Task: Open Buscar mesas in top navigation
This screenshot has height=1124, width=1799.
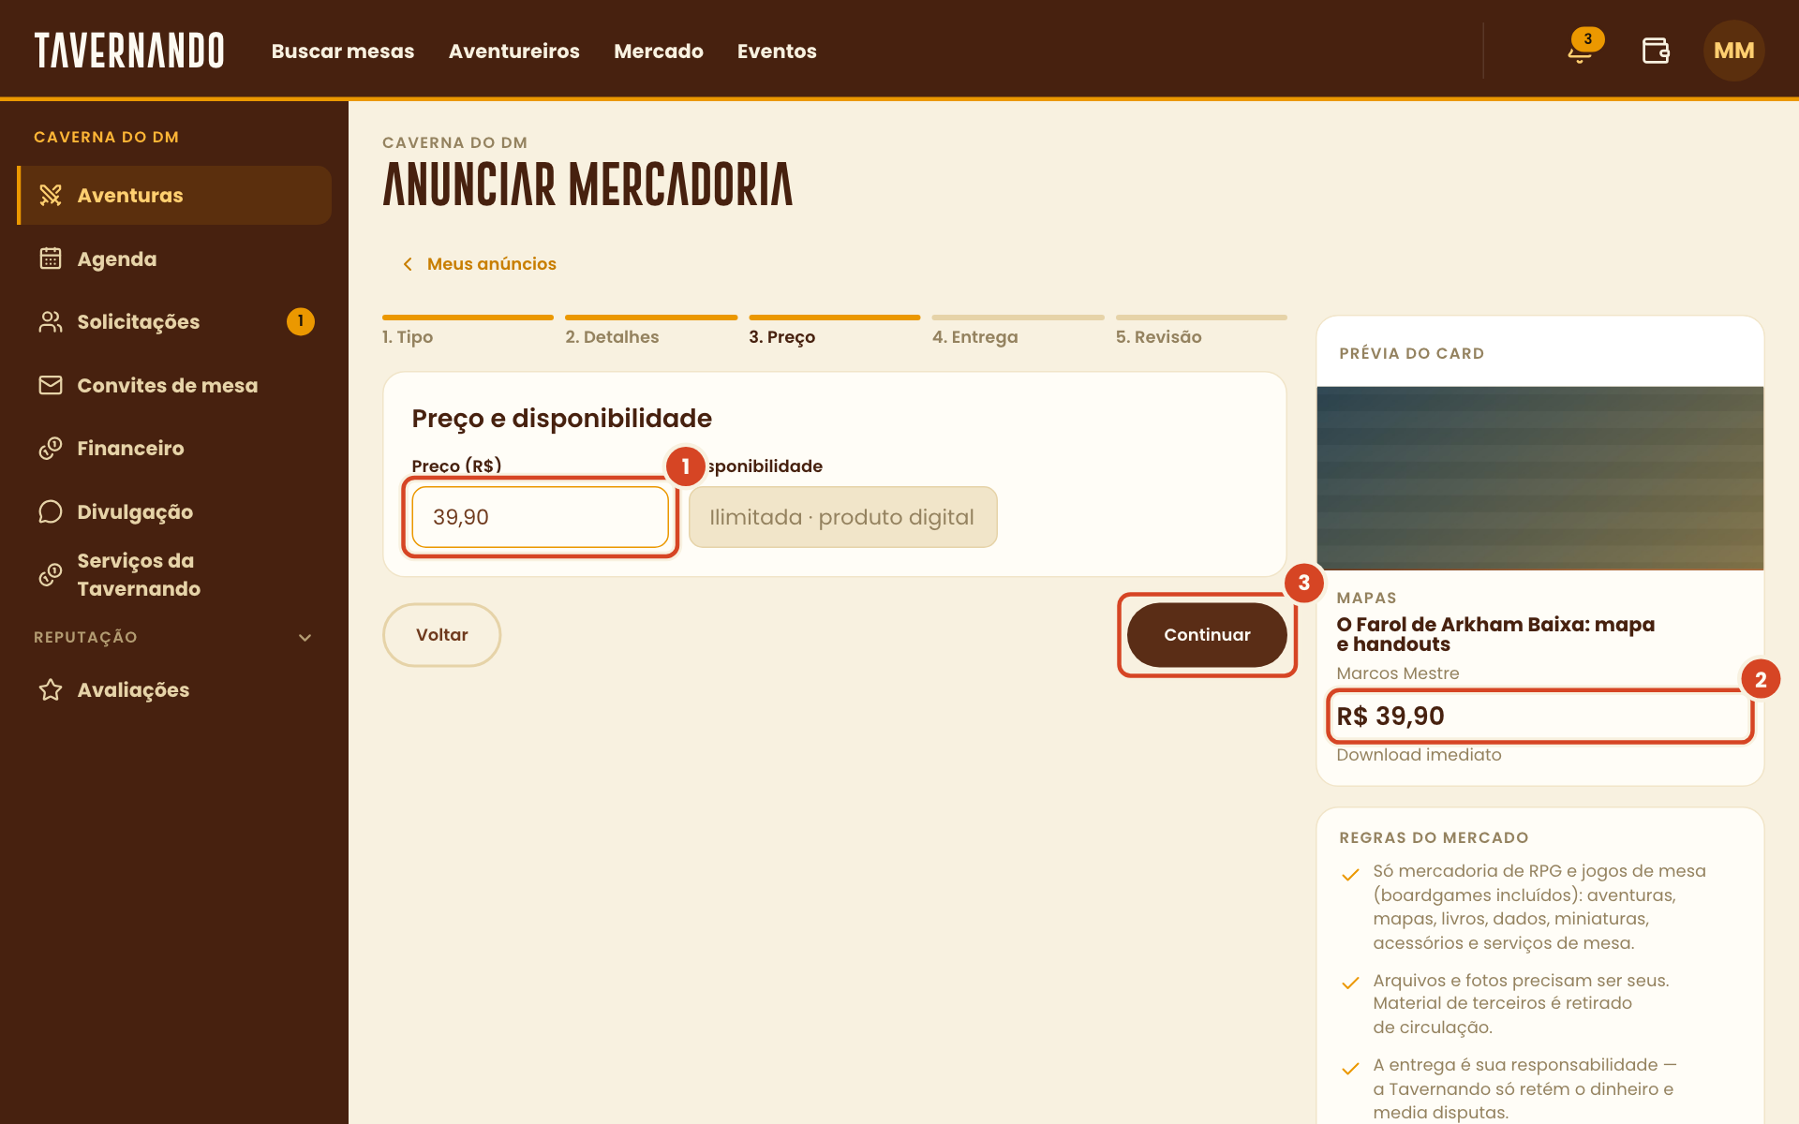Action: [x=343, y=51]
